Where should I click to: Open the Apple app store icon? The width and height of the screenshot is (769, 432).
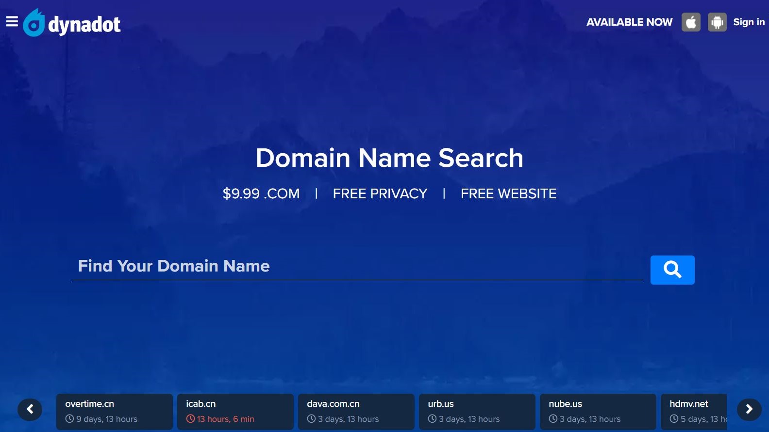click(x=690, y=22)
